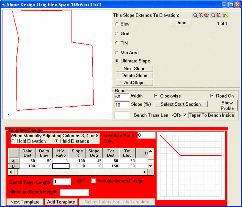Viewport: 242px width, 207px height.
Task: Select the Min Area radio option
Action: (x=117, y=53)
